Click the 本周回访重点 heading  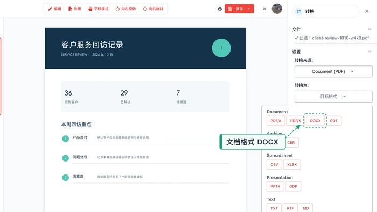point(76,125)
